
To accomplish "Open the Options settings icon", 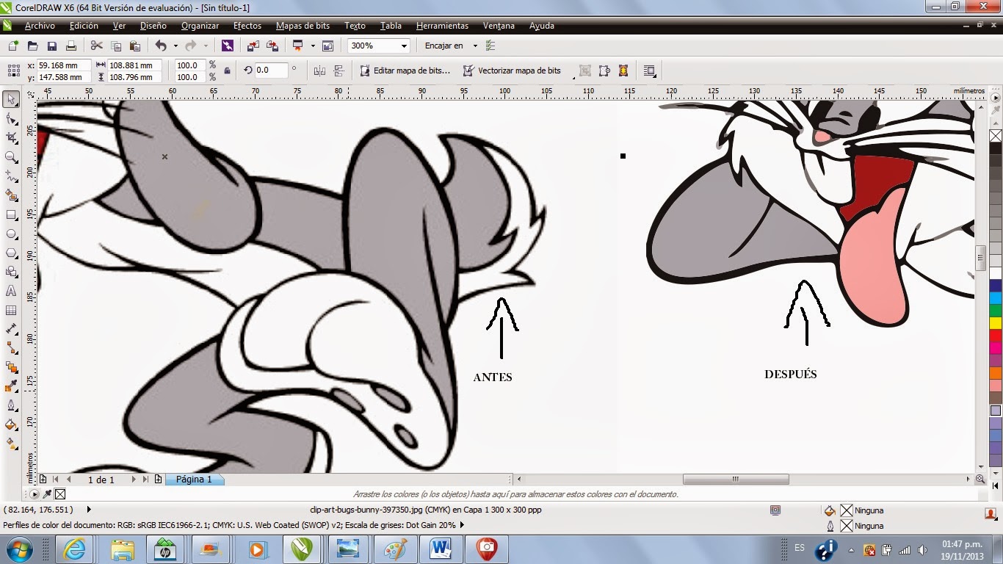I will pos(490,46).
